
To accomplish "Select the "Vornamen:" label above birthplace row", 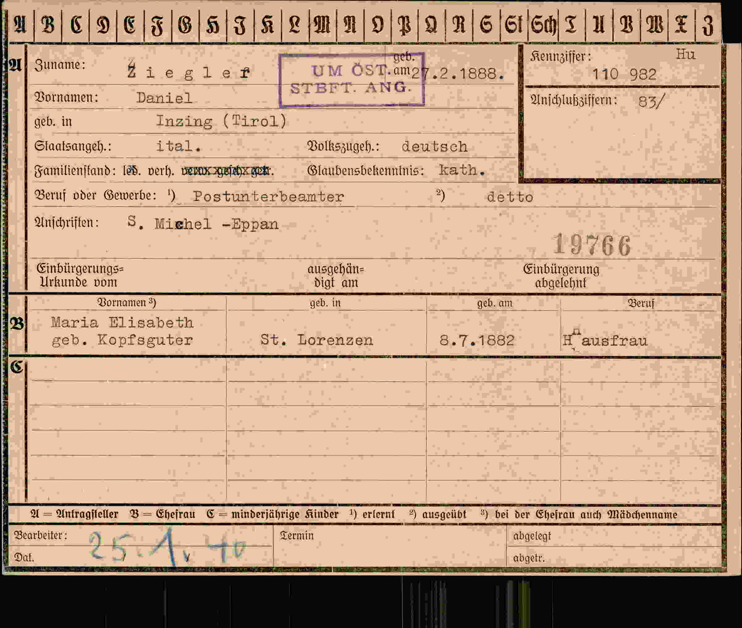I will 66,97.
